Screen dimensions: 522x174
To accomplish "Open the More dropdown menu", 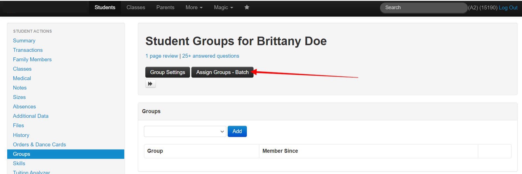I will pyautogui.click(x=194, y=7).
